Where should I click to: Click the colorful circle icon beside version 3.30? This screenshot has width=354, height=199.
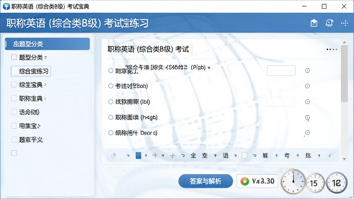(x=245, y=181)
